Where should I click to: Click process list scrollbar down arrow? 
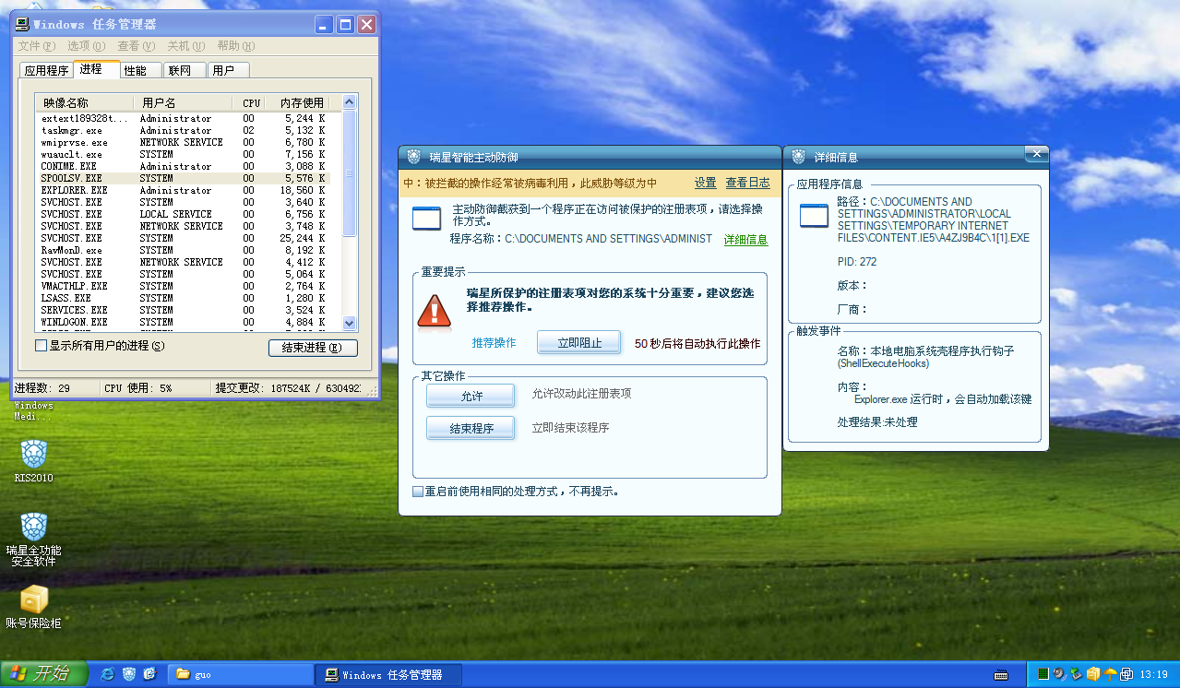[350, 324]
